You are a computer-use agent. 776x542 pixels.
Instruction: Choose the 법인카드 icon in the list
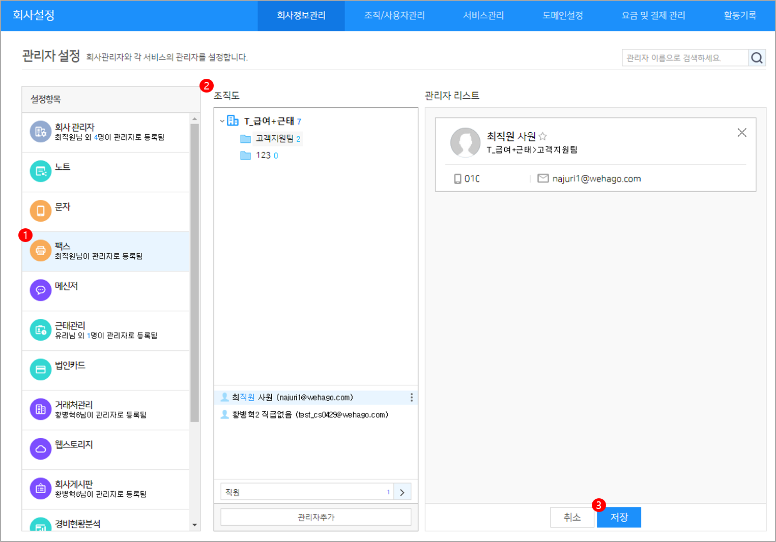[41, 370]
